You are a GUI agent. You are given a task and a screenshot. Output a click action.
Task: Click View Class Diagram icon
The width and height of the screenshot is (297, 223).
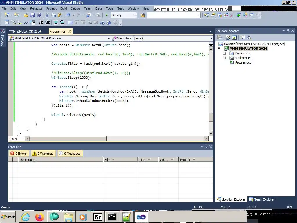249,37
